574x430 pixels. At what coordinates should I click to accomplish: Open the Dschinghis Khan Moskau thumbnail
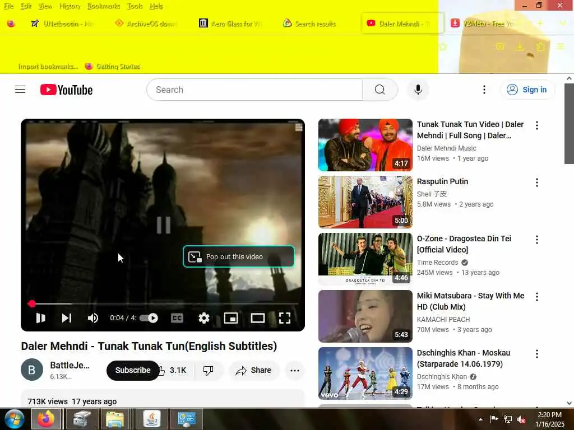(x=365, y=373)
